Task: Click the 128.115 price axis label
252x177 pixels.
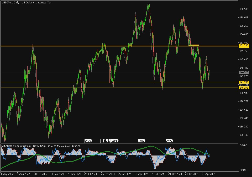Action: 244,135
